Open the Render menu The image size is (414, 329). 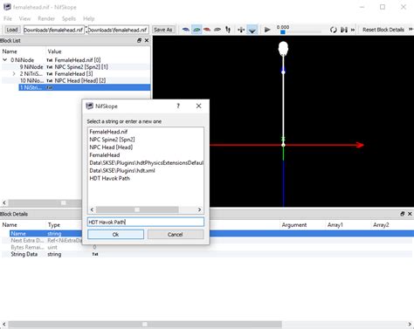click(46, 18)
